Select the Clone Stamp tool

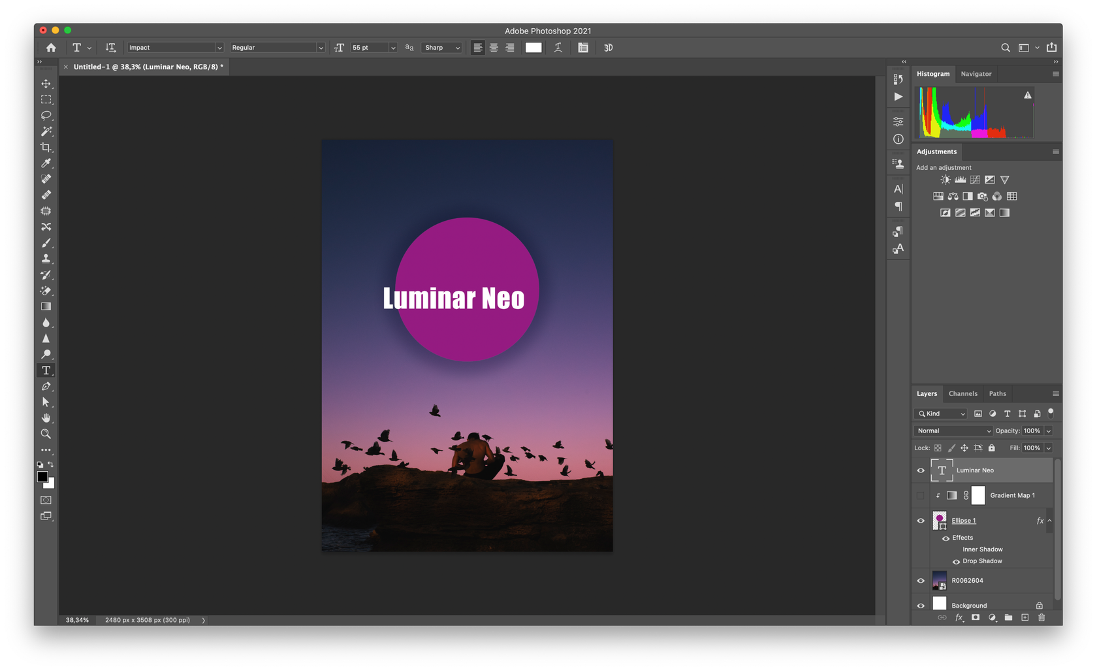coord(46,259)
